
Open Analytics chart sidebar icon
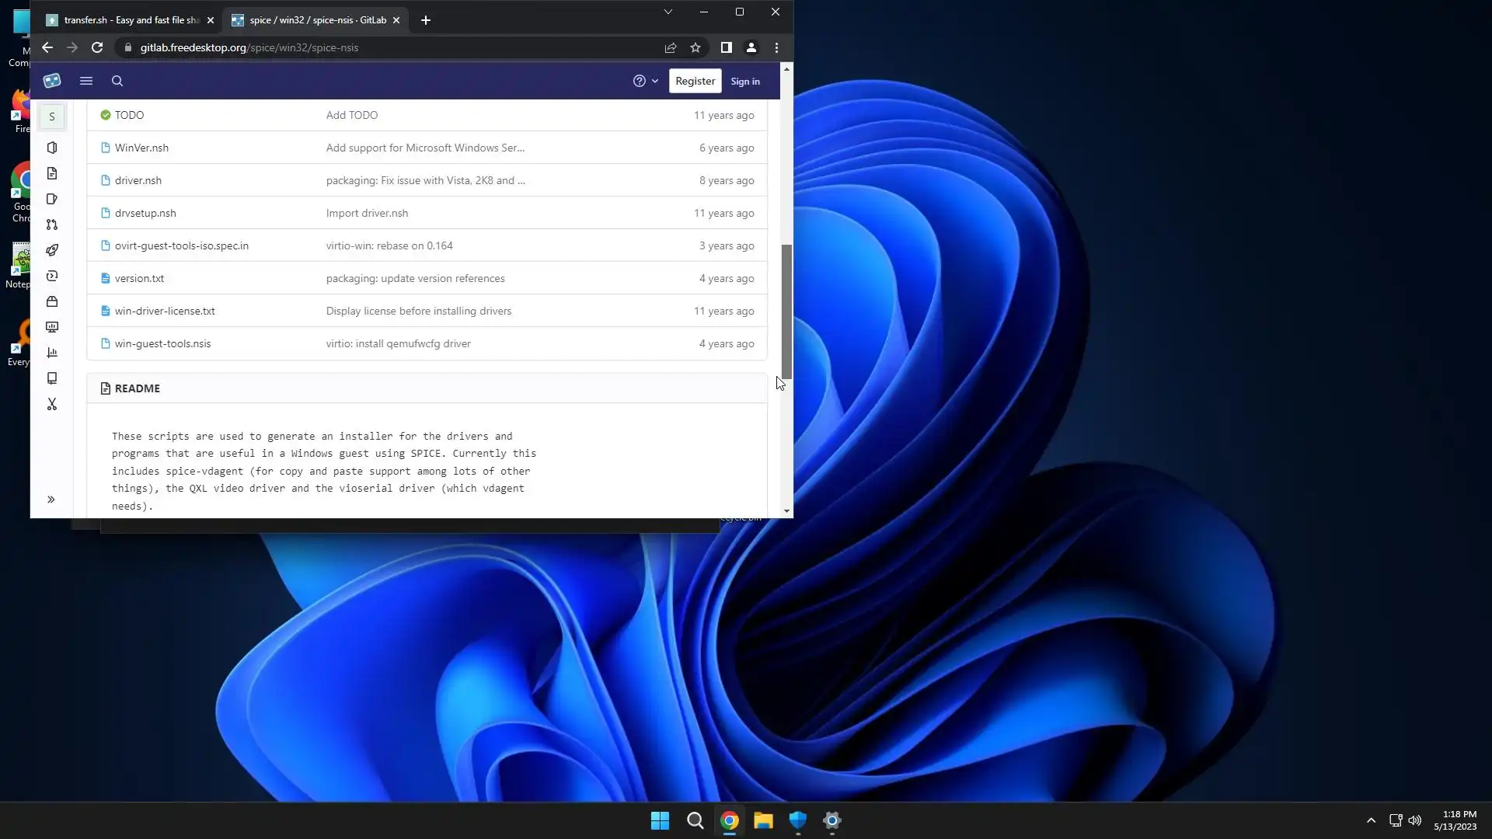[x=52, y=353]
